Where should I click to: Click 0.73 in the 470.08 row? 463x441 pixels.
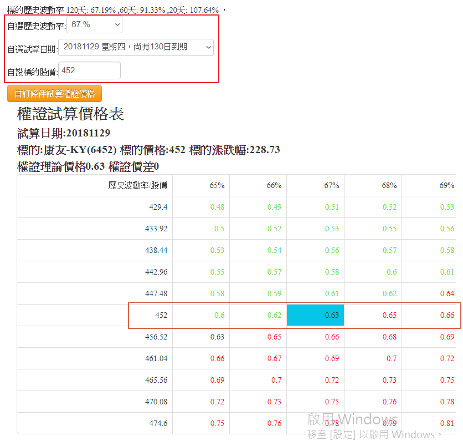coord(274,402)
